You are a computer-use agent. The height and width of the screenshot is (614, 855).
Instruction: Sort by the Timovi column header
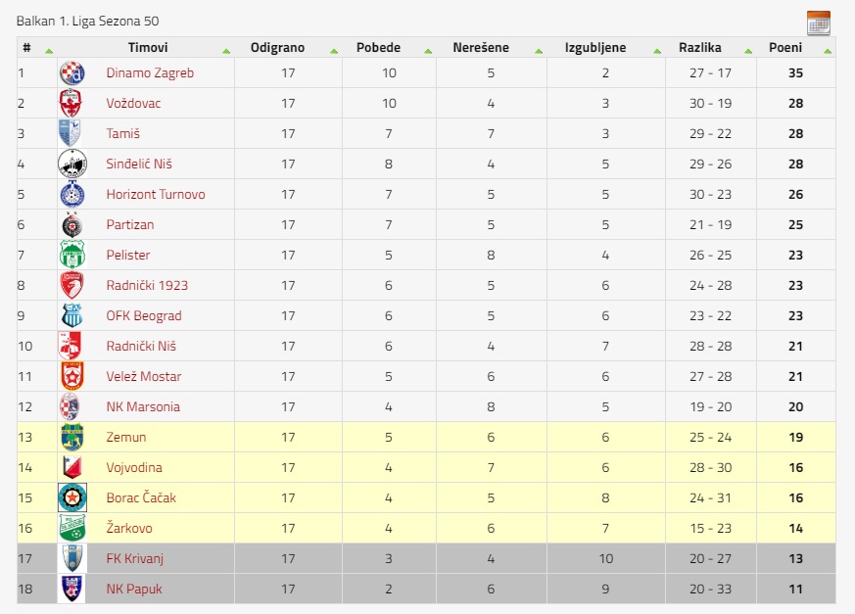coord(148,47)
